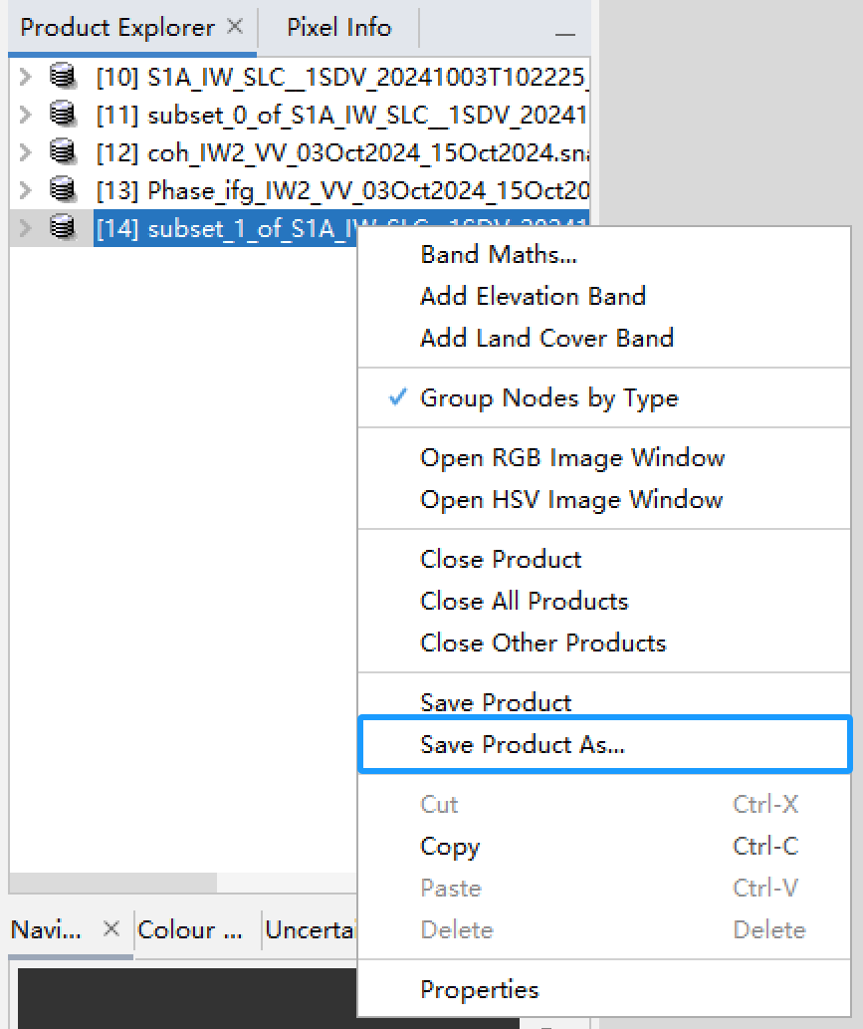Click the icon next to Phase_ifg_IW2_VV product

(x=62, y=189)
